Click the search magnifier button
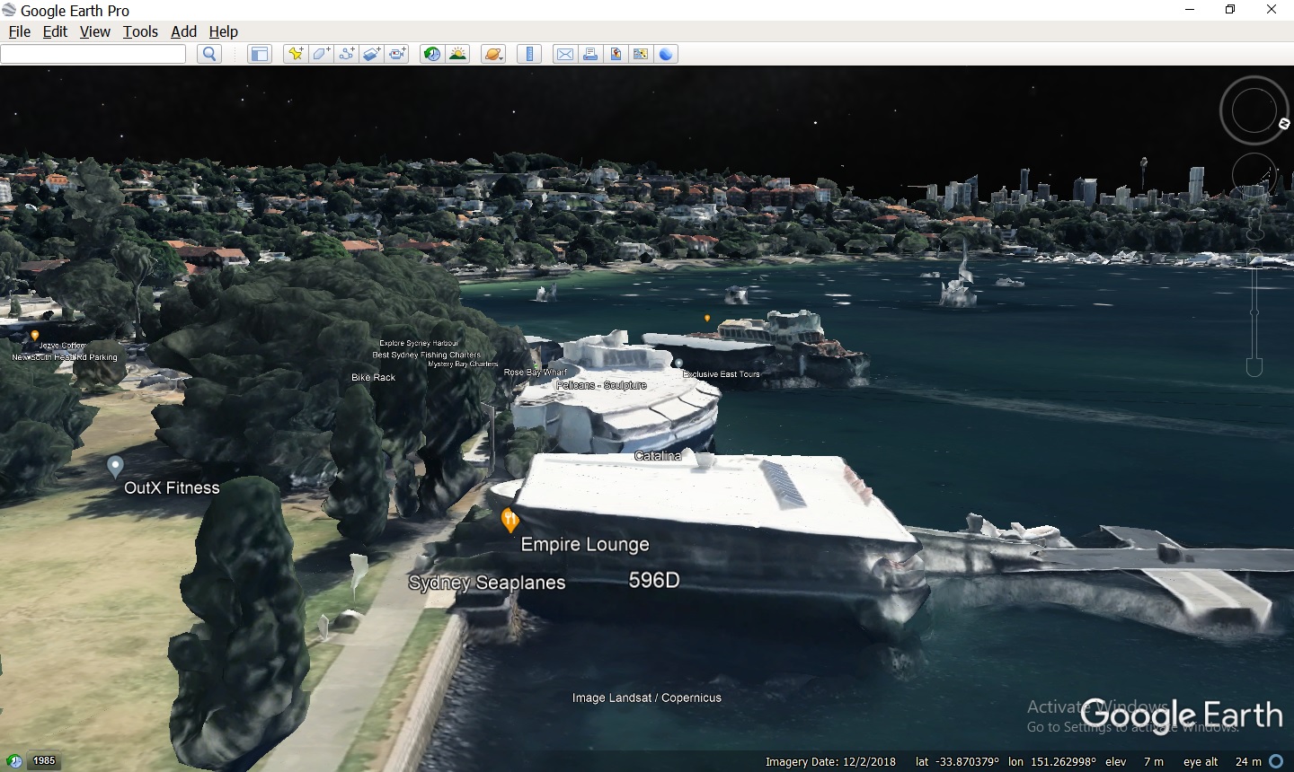This screenshot has width=1294, height=772. click(x=208, y=54)
